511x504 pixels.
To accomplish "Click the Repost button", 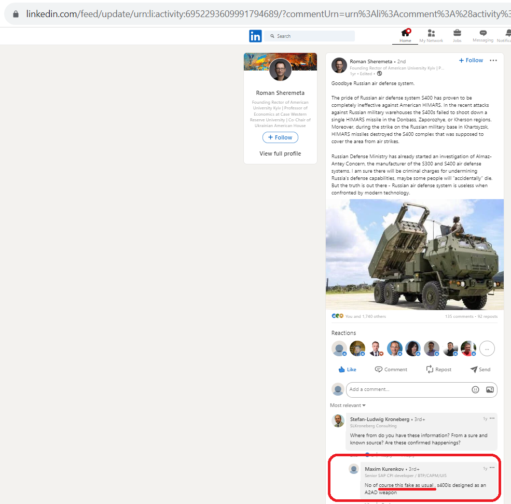I will 439,370.
